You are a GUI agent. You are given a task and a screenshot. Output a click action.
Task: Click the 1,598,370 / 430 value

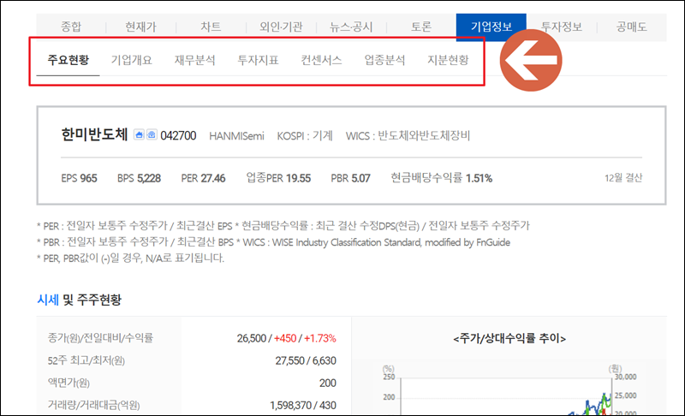303,406
